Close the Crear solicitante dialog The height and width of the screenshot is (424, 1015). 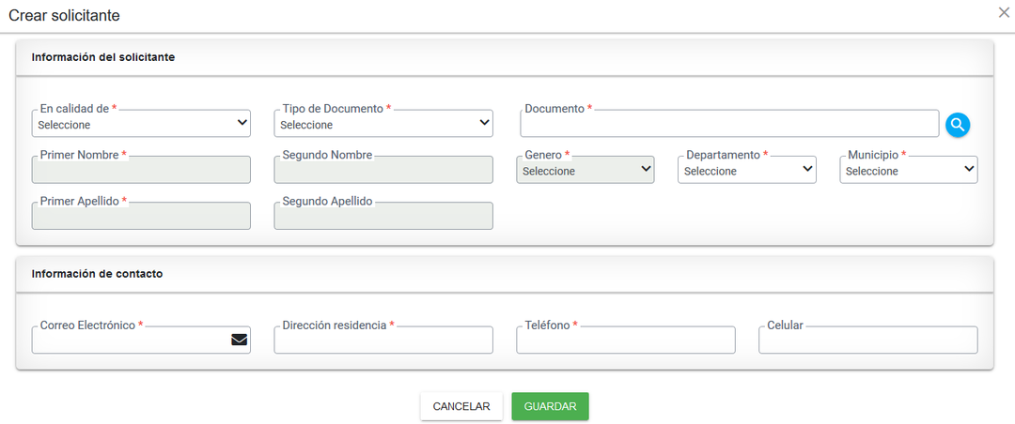pos(1004,12)
